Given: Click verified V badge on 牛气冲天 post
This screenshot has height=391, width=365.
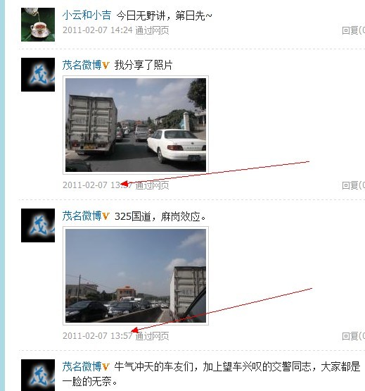Looking at the screenshot, I should (x=105, y=367).
